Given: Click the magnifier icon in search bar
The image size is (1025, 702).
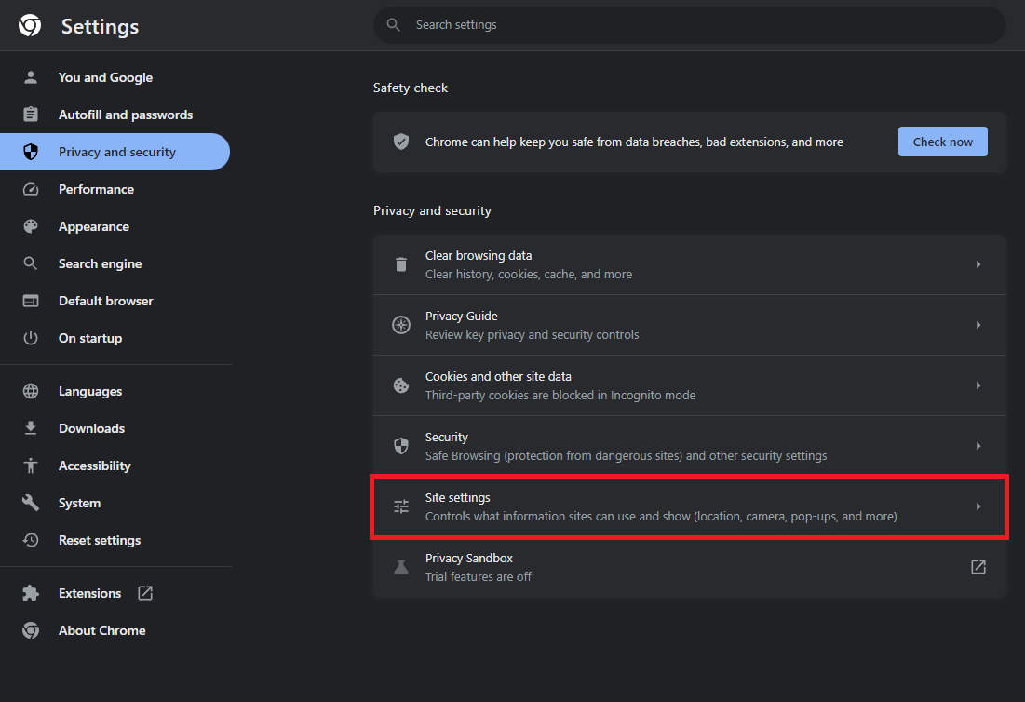Looking at the screenshot, I should [393, 25].
